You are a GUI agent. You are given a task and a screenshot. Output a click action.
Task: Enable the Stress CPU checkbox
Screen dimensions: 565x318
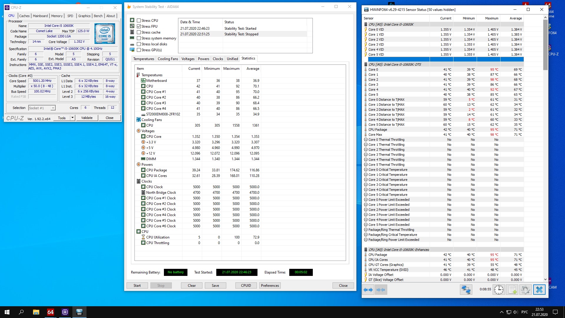139,20
